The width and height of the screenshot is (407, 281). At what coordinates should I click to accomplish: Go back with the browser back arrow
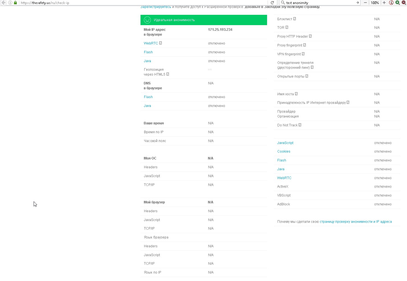[x=3, y=3]
